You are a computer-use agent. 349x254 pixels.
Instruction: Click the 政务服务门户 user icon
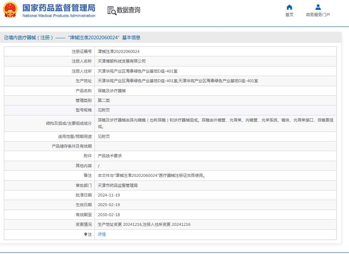(x=318, y=7)
